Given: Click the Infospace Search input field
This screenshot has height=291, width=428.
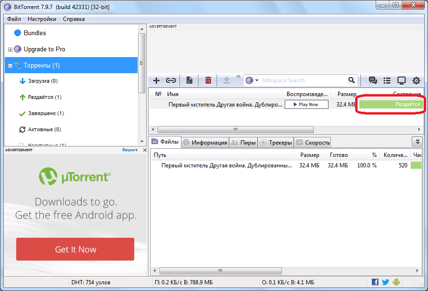Looking at the screenshot, I should (304, 80).
